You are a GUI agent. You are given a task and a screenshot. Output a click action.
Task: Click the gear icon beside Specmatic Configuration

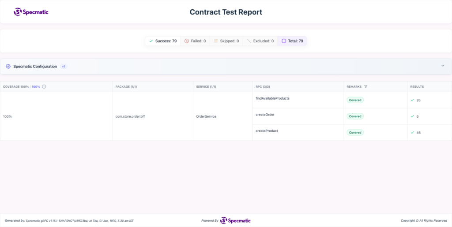[x=8, y=67]
